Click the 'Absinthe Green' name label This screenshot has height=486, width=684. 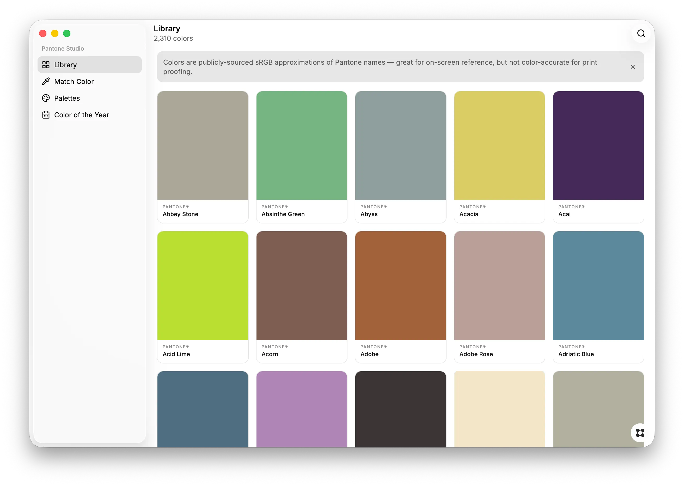283,214
